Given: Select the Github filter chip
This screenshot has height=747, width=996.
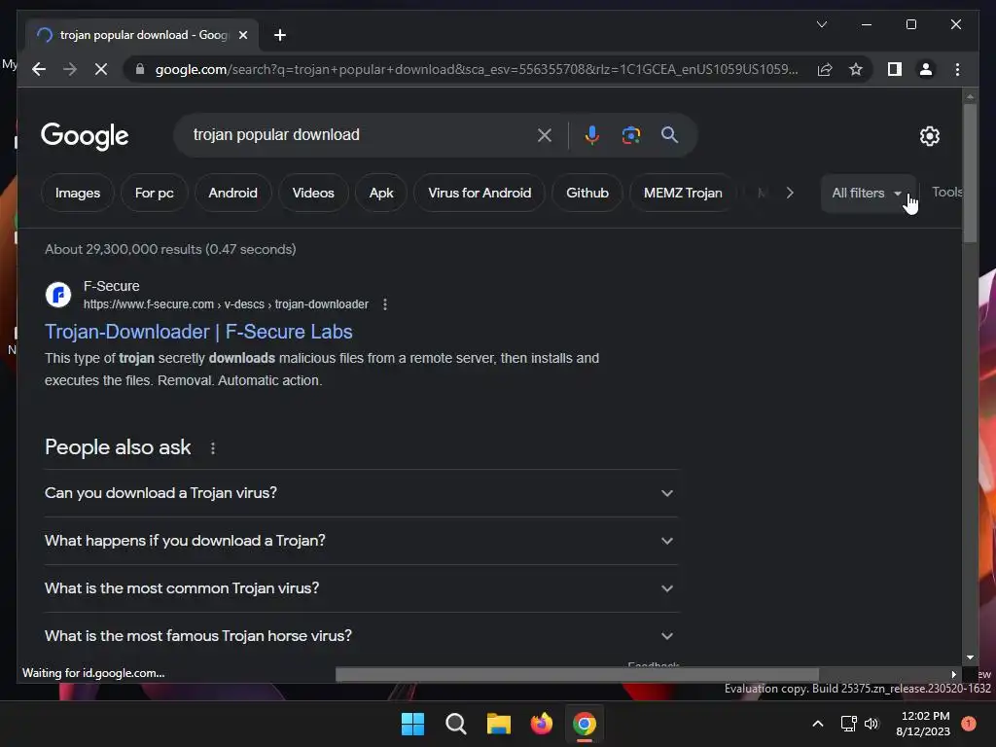Looking at the screenshot, I should [587, 193].
